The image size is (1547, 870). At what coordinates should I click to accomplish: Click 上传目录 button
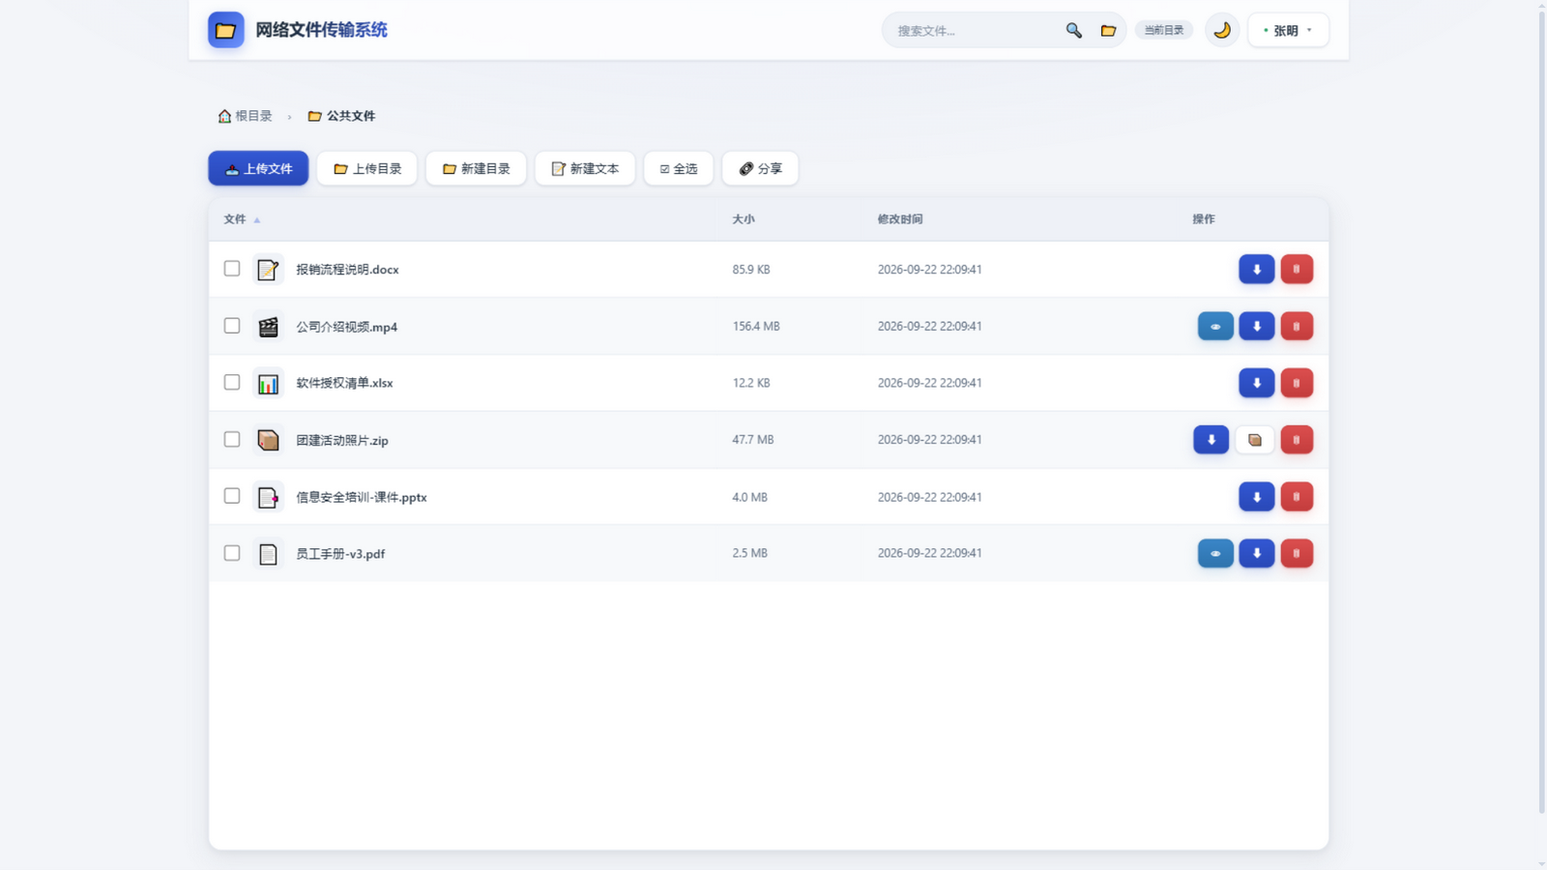pos(366,168)
